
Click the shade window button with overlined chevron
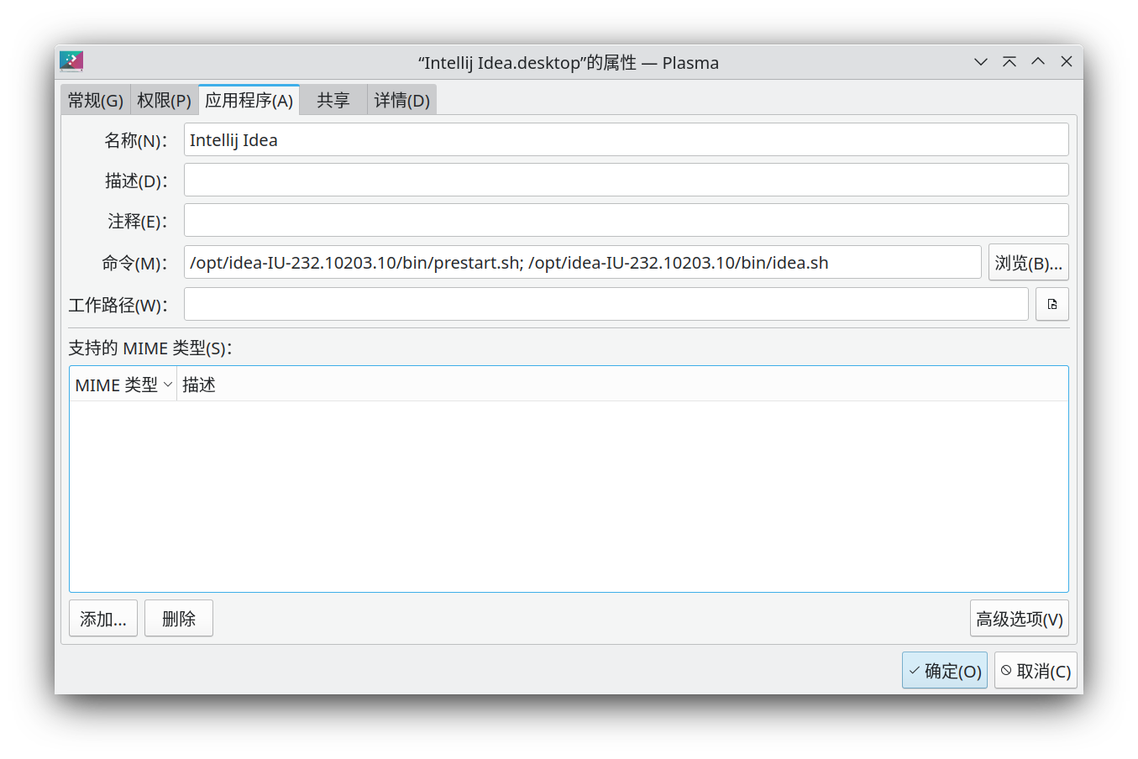pos(1010,62)
